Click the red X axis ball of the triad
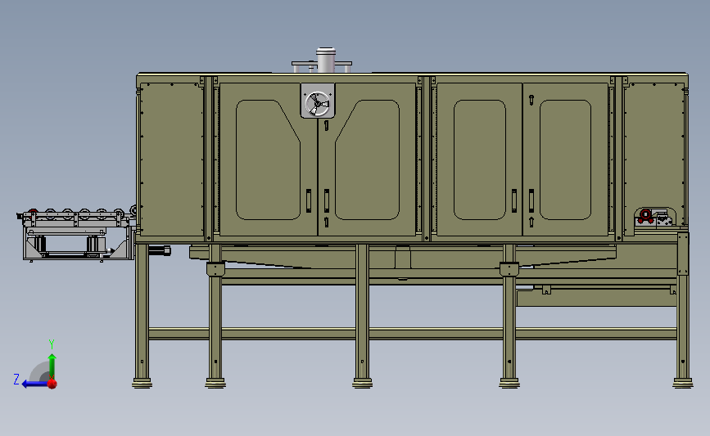 [x=52, y=384]
